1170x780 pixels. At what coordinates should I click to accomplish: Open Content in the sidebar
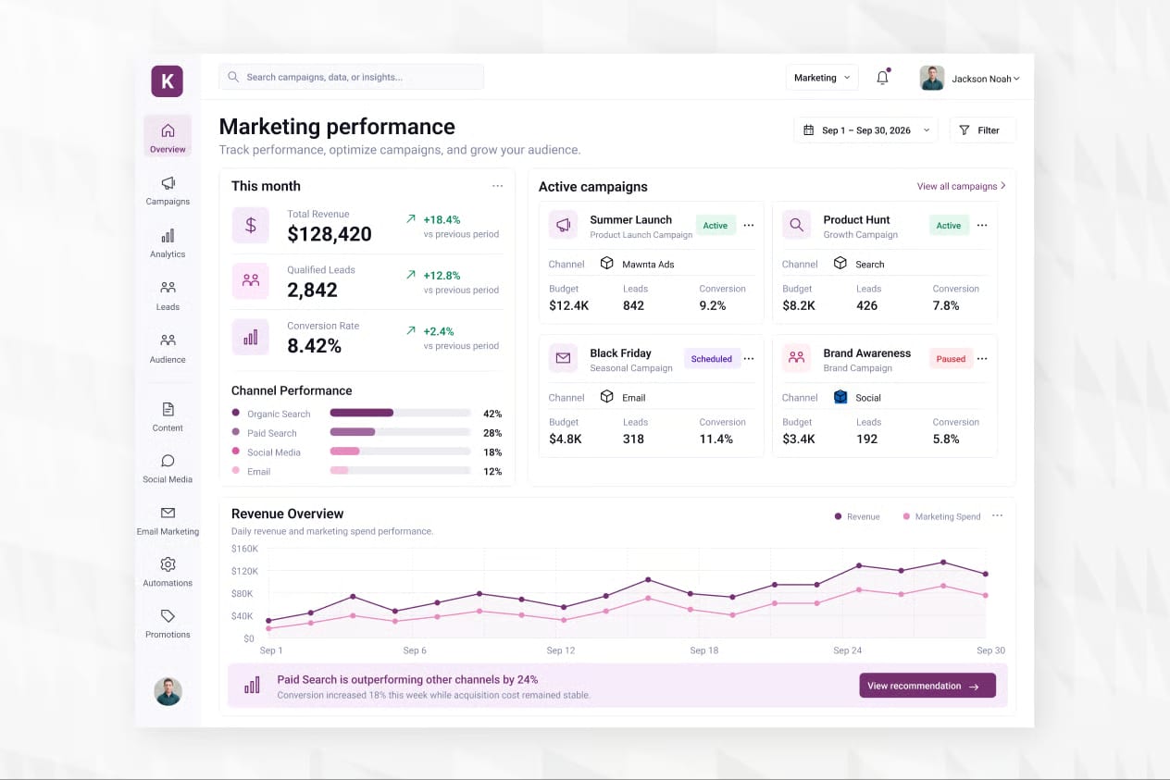(x=168, y=416)
